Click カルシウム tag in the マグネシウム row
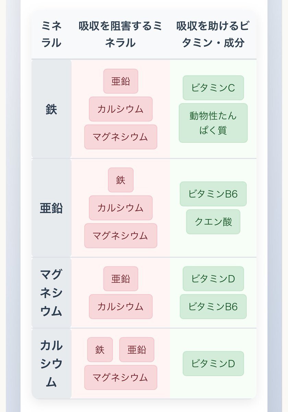The image size is (288, 412). (x=121, y=307)
